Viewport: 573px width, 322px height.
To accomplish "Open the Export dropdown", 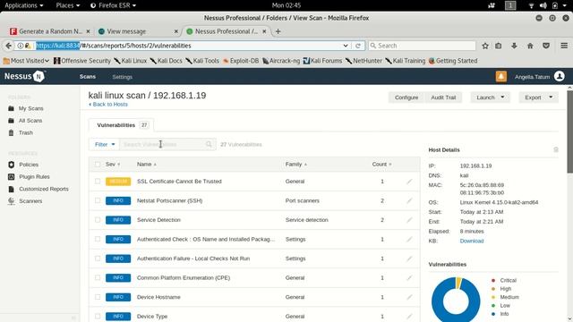I will (539, 97).
